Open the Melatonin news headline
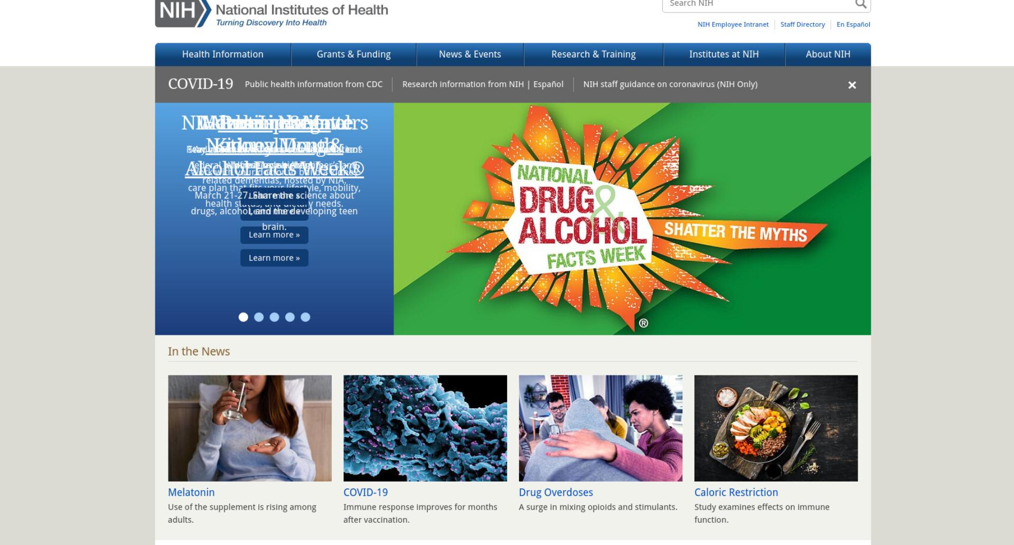 click(191, 492)
